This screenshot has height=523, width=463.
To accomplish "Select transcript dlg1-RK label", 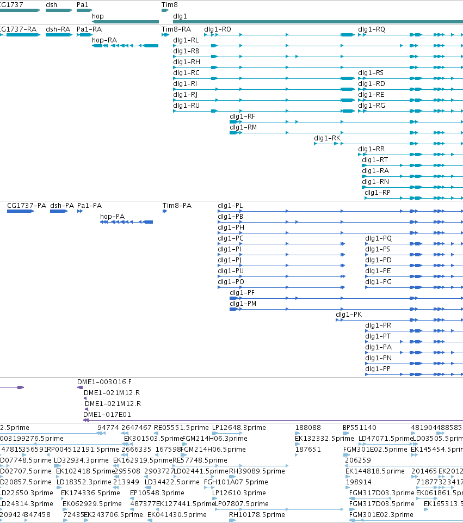I will tap(327, 138).
